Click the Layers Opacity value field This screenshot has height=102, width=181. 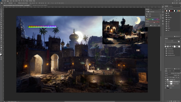[x=178, y=75]
